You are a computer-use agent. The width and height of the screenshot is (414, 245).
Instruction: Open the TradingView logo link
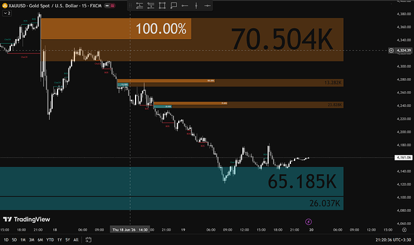[x=26, y=219]
